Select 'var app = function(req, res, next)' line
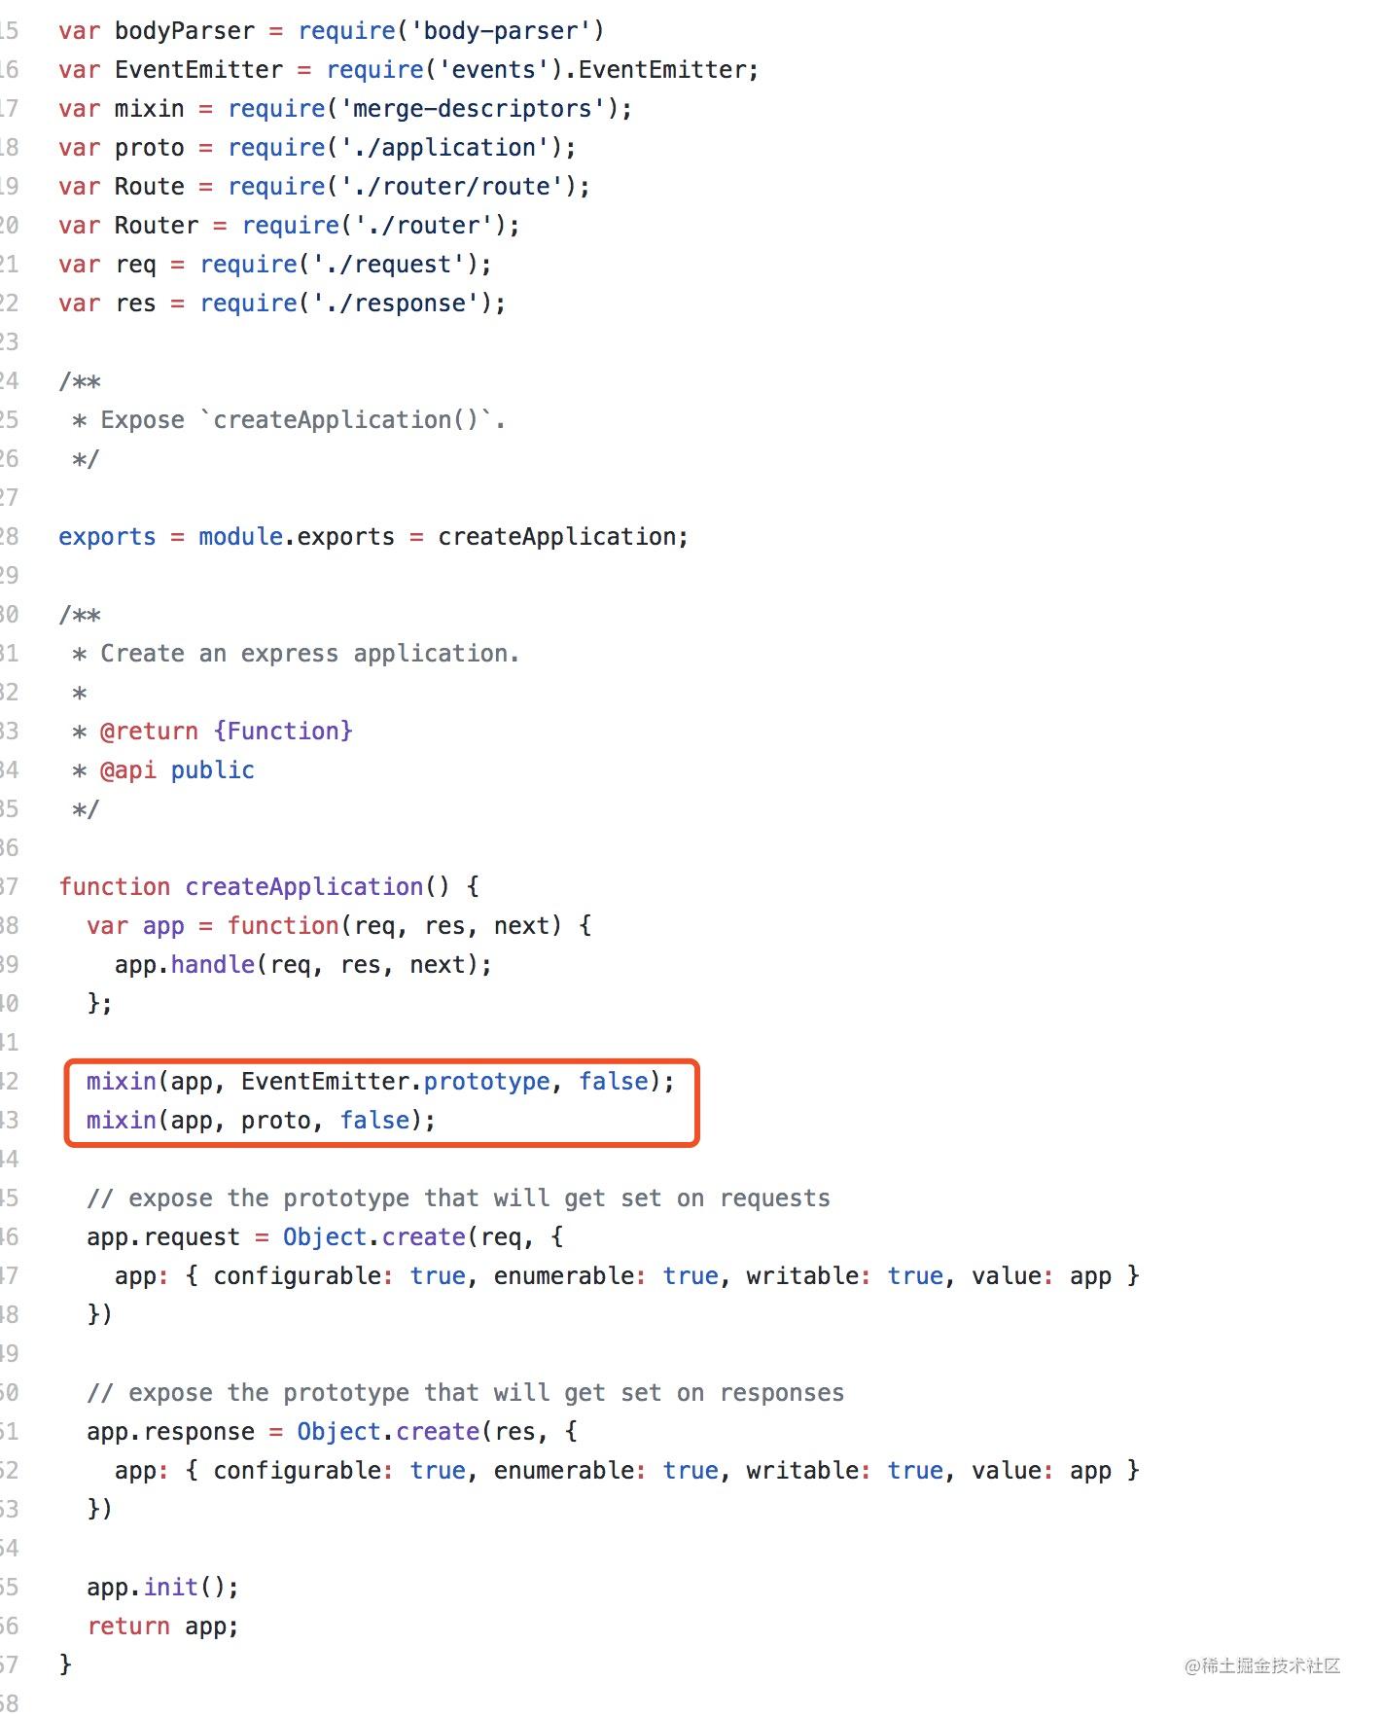This screenshot has width=1381, height=1716. point(338,926)
